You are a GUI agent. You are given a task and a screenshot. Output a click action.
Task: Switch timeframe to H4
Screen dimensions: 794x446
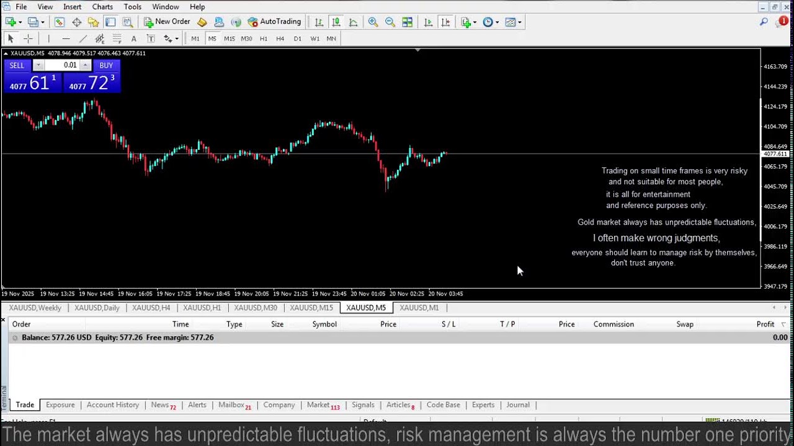pyautogui.click(x=280, y=38)
